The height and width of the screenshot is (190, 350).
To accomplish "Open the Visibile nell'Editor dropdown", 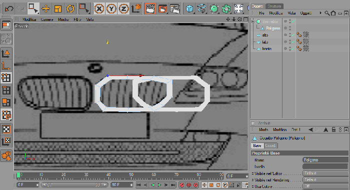I will [x=325, y=173].
